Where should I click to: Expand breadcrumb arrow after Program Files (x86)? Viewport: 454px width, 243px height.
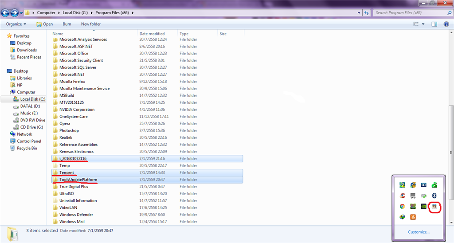133,13
